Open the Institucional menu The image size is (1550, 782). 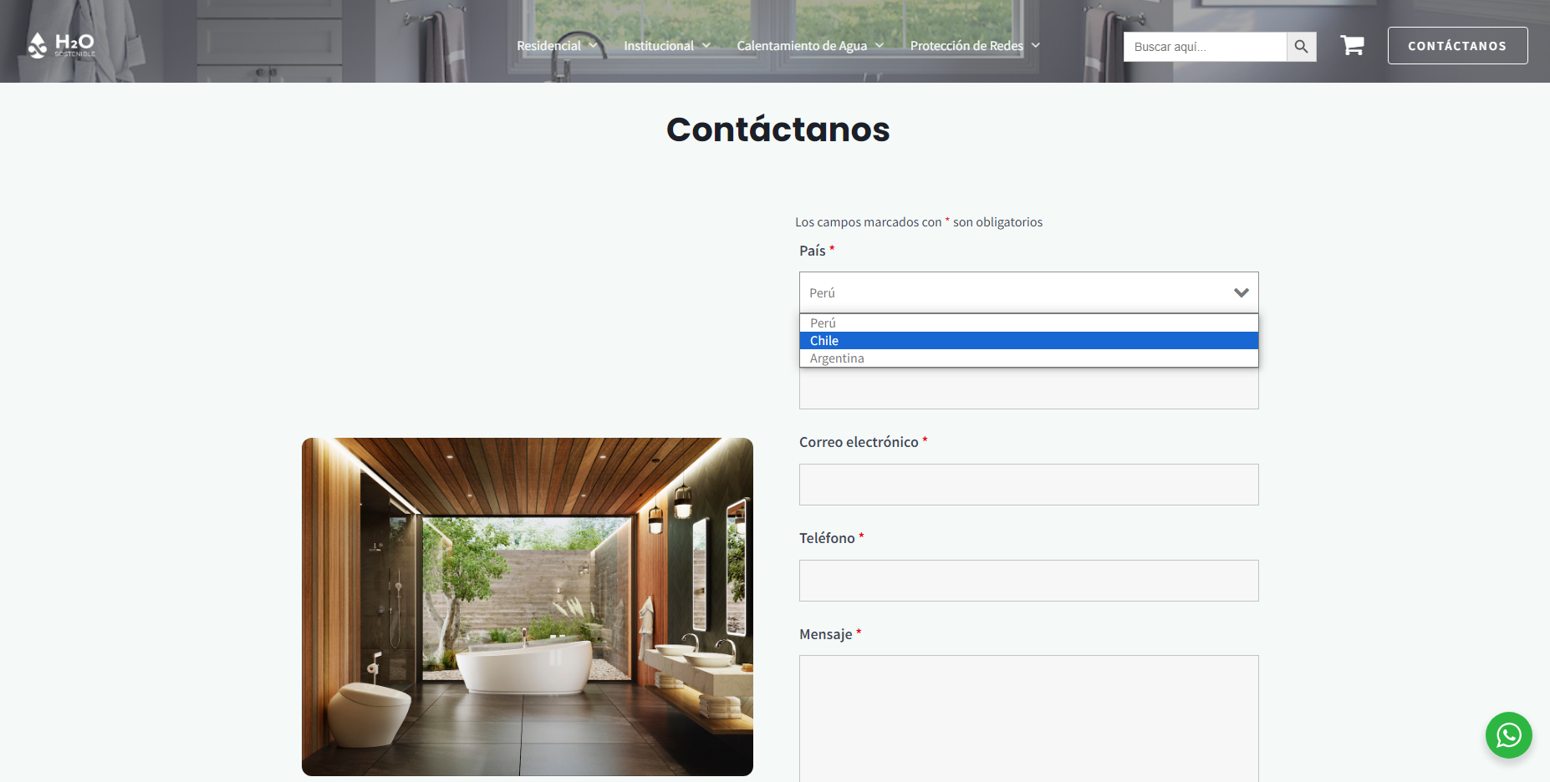coord(658,46)
